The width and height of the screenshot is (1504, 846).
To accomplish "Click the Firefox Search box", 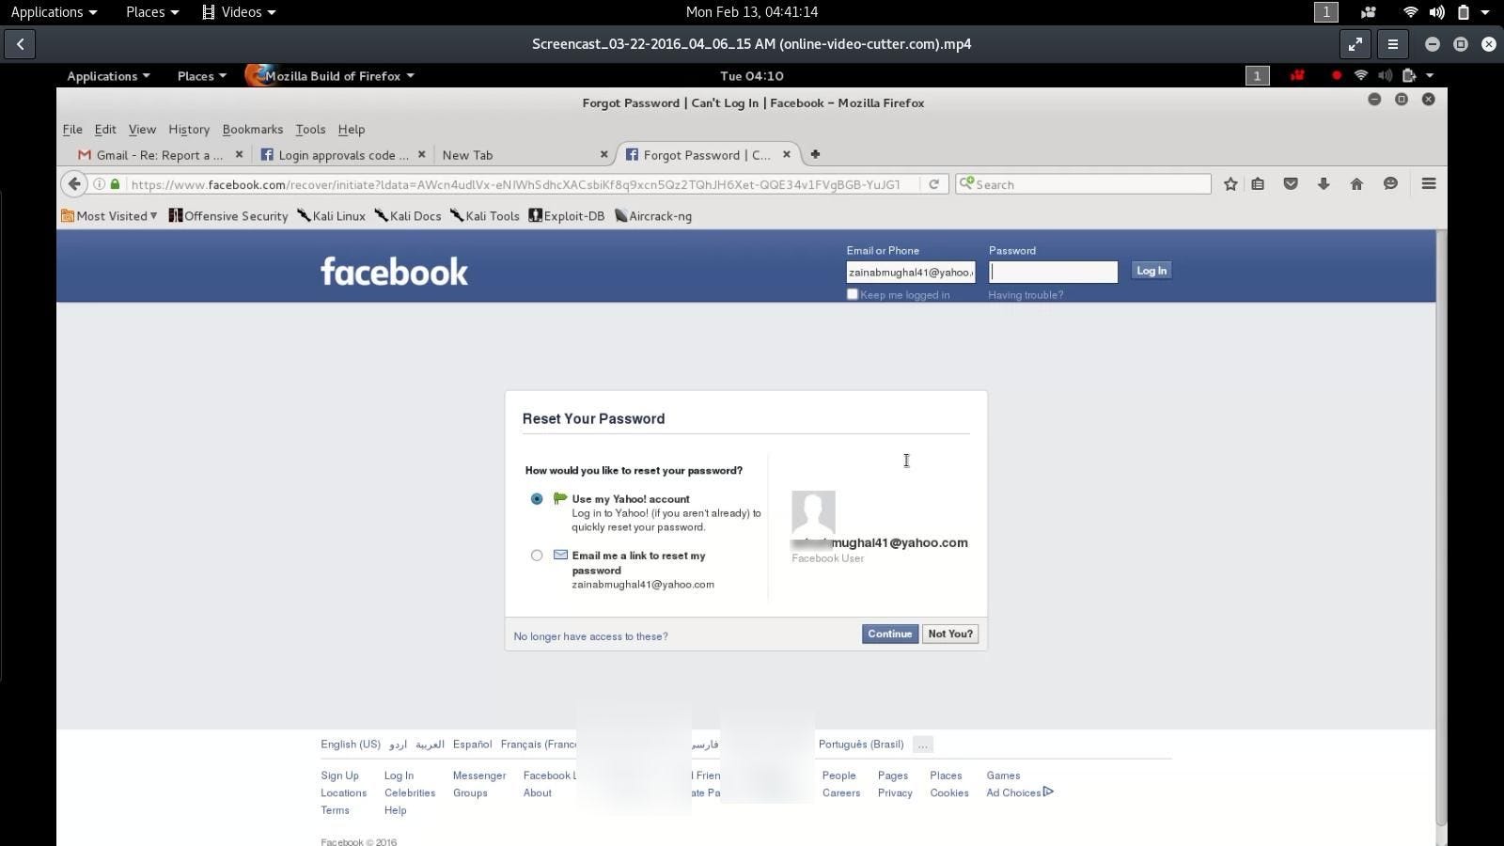I will [x=1083, y=184].
